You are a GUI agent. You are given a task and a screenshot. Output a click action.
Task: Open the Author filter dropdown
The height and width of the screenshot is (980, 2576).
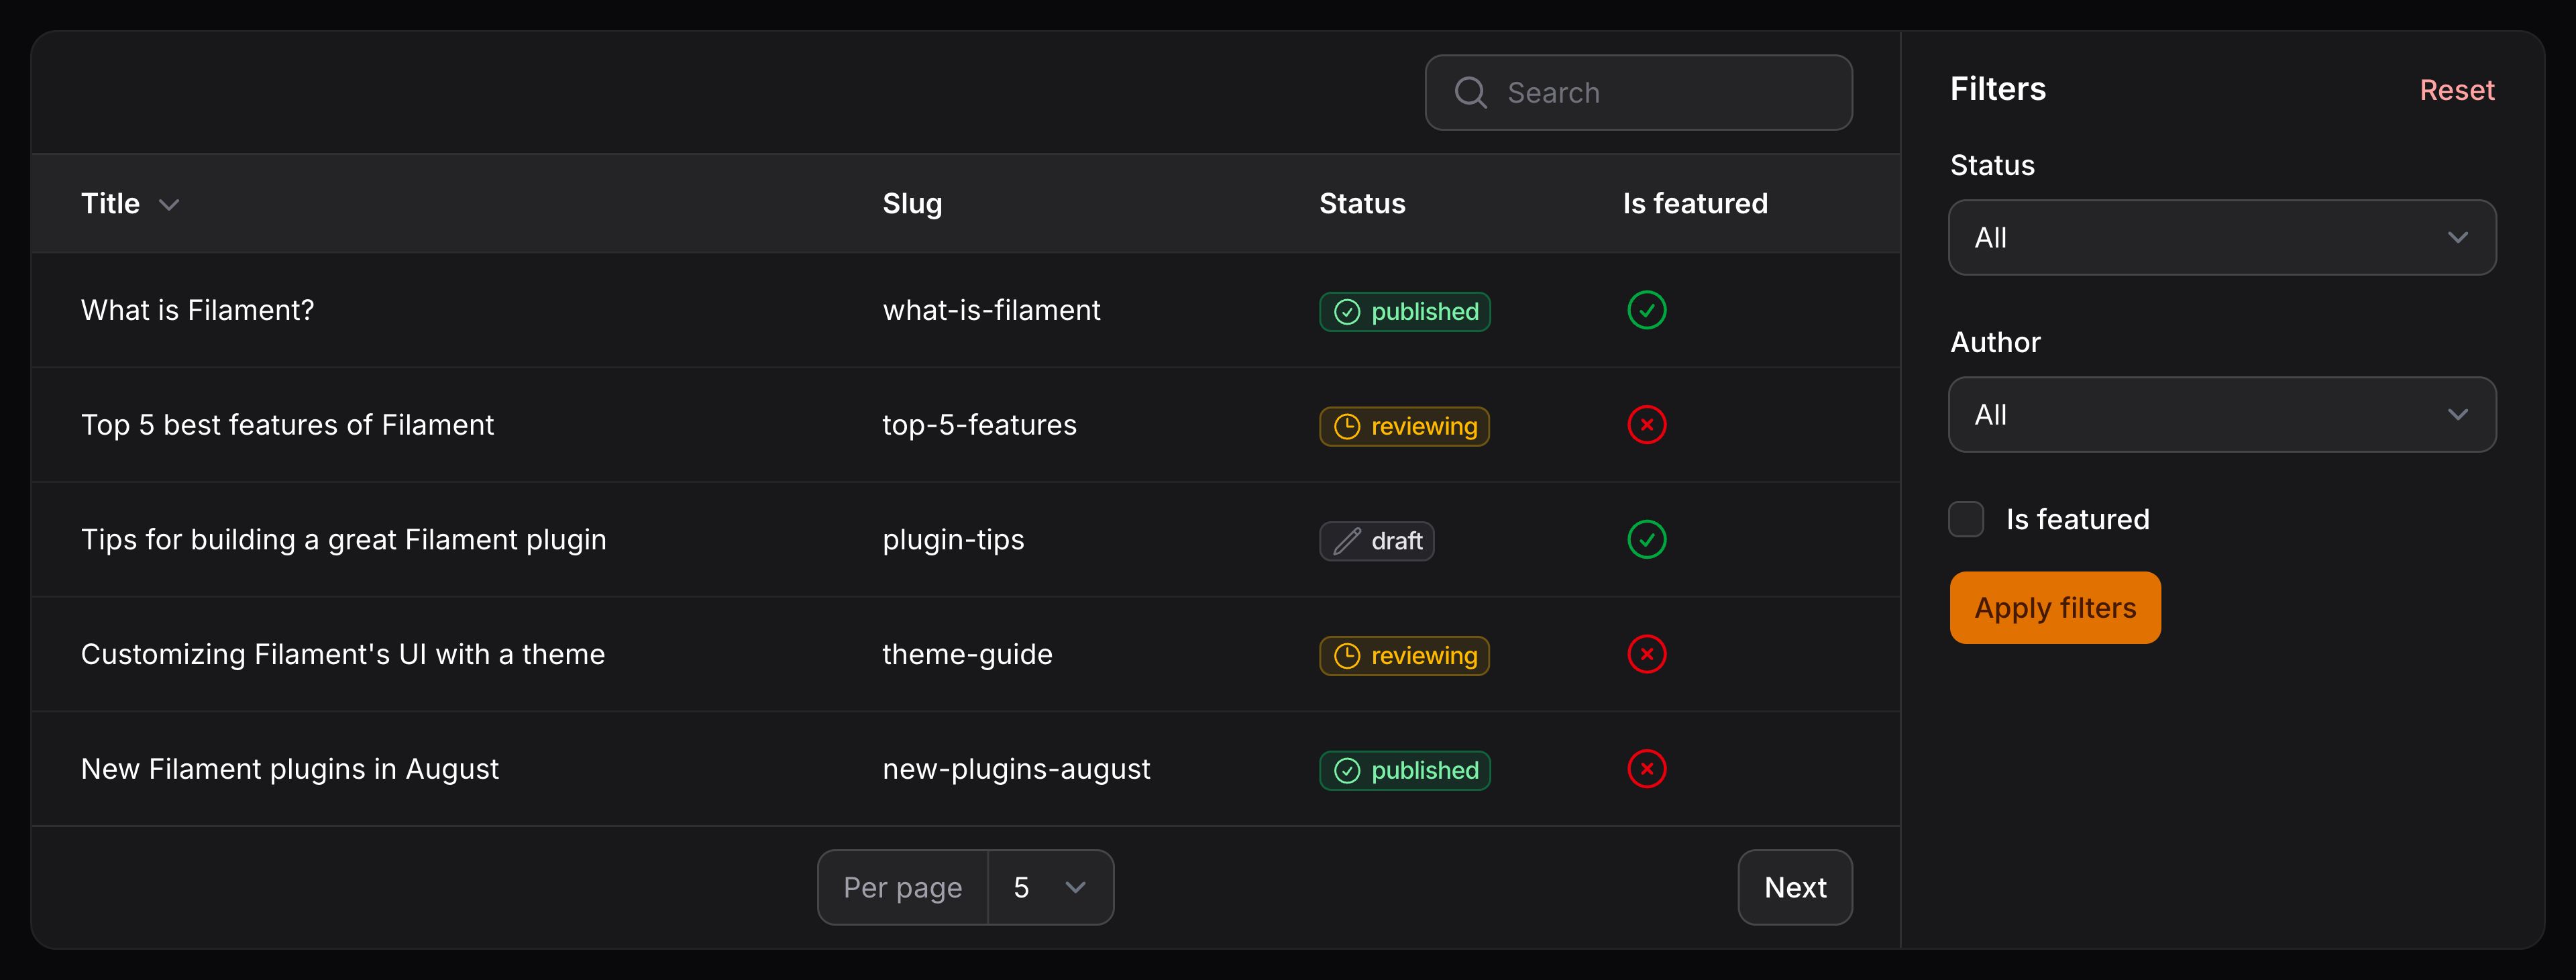click(2221, 414)
